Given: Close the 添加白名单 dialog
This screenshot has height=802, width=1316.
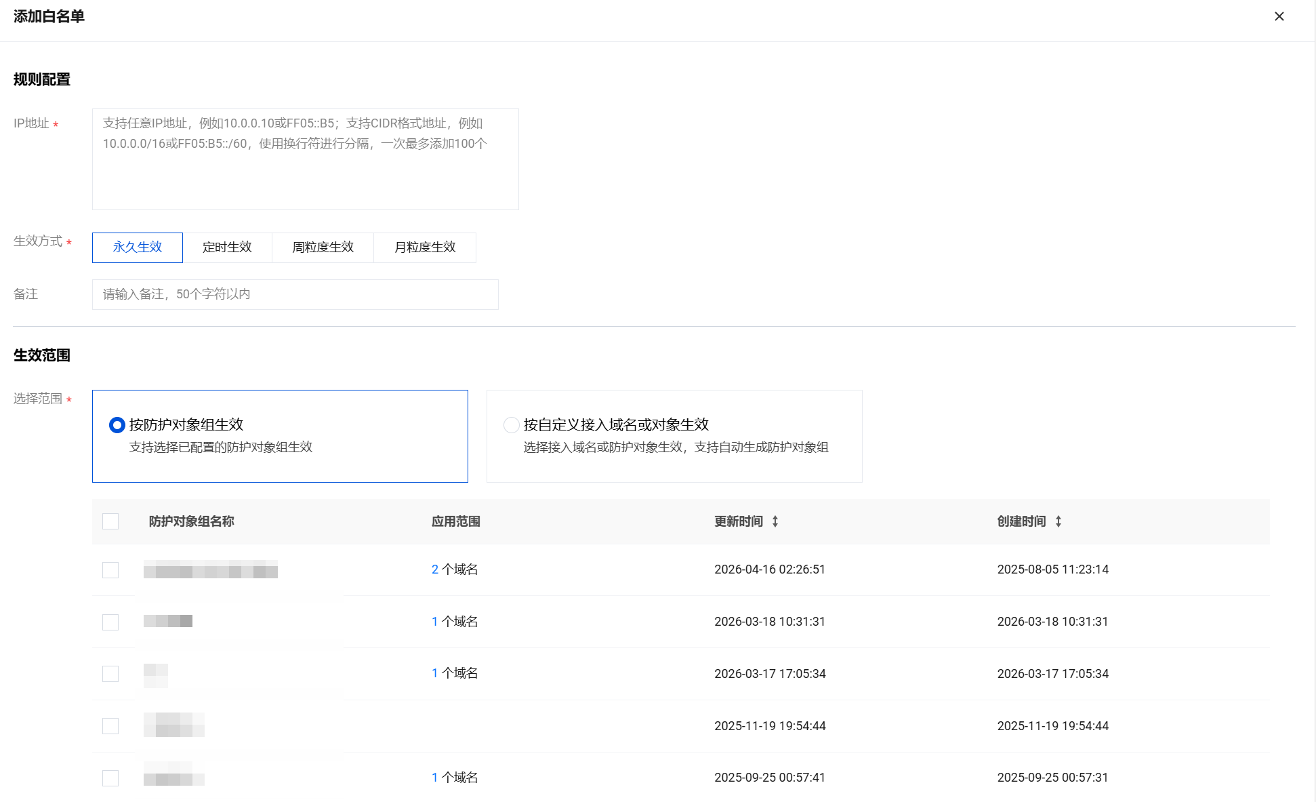Looking at the screenshot, I should (x=1279, y=16).
